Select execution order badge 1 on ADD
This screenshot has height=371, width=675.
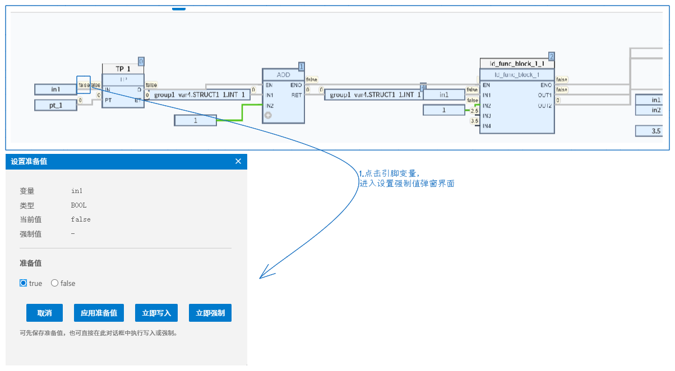point(302,67)
